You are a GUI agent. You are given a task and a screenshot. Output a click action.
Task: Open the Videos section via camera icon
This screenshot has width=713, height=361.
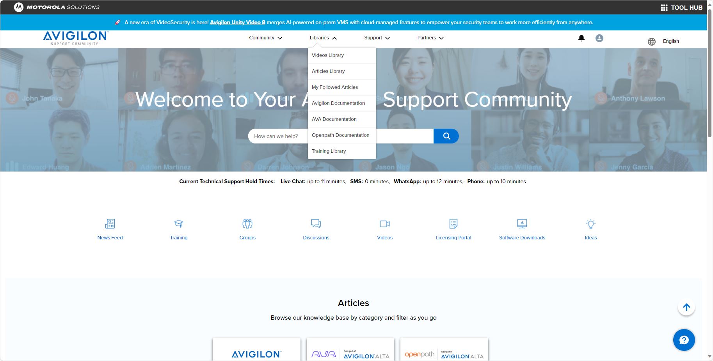click(x=384, y=224)
